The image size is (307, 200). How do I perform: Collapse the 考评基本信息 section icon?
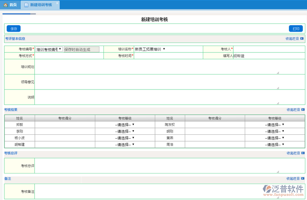click(x=302, y=39)
